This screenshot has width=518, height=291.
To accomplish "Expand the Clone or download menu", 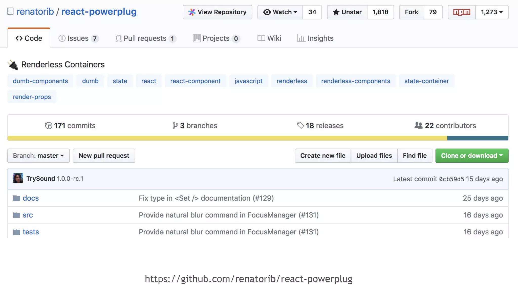I will 472,156.
